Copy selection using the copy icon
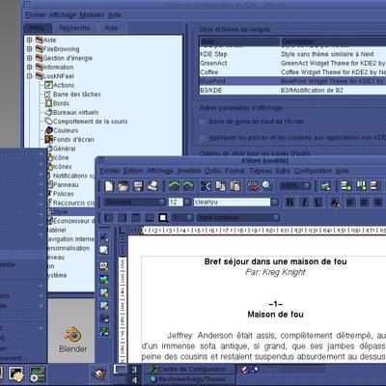Image resolution: width=386 pixels, height=386 pixels. [220, 186]
